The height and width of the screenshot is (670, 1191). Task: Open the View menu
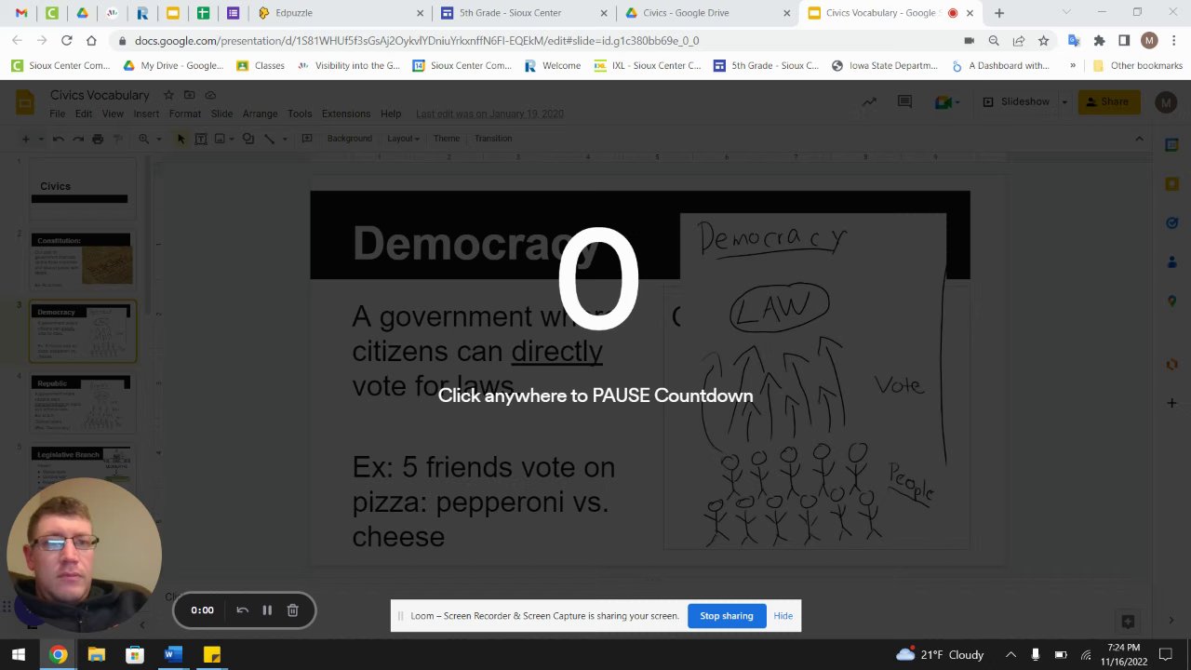pos(113,114)
